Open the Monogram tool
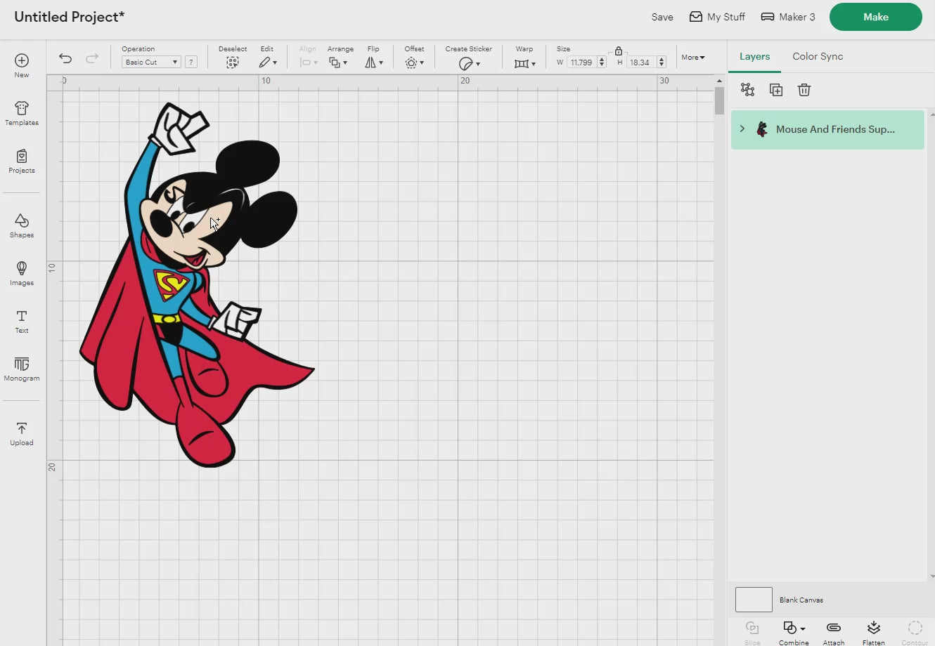The width and height of the screenshot is (935, 646). point(22,369)
